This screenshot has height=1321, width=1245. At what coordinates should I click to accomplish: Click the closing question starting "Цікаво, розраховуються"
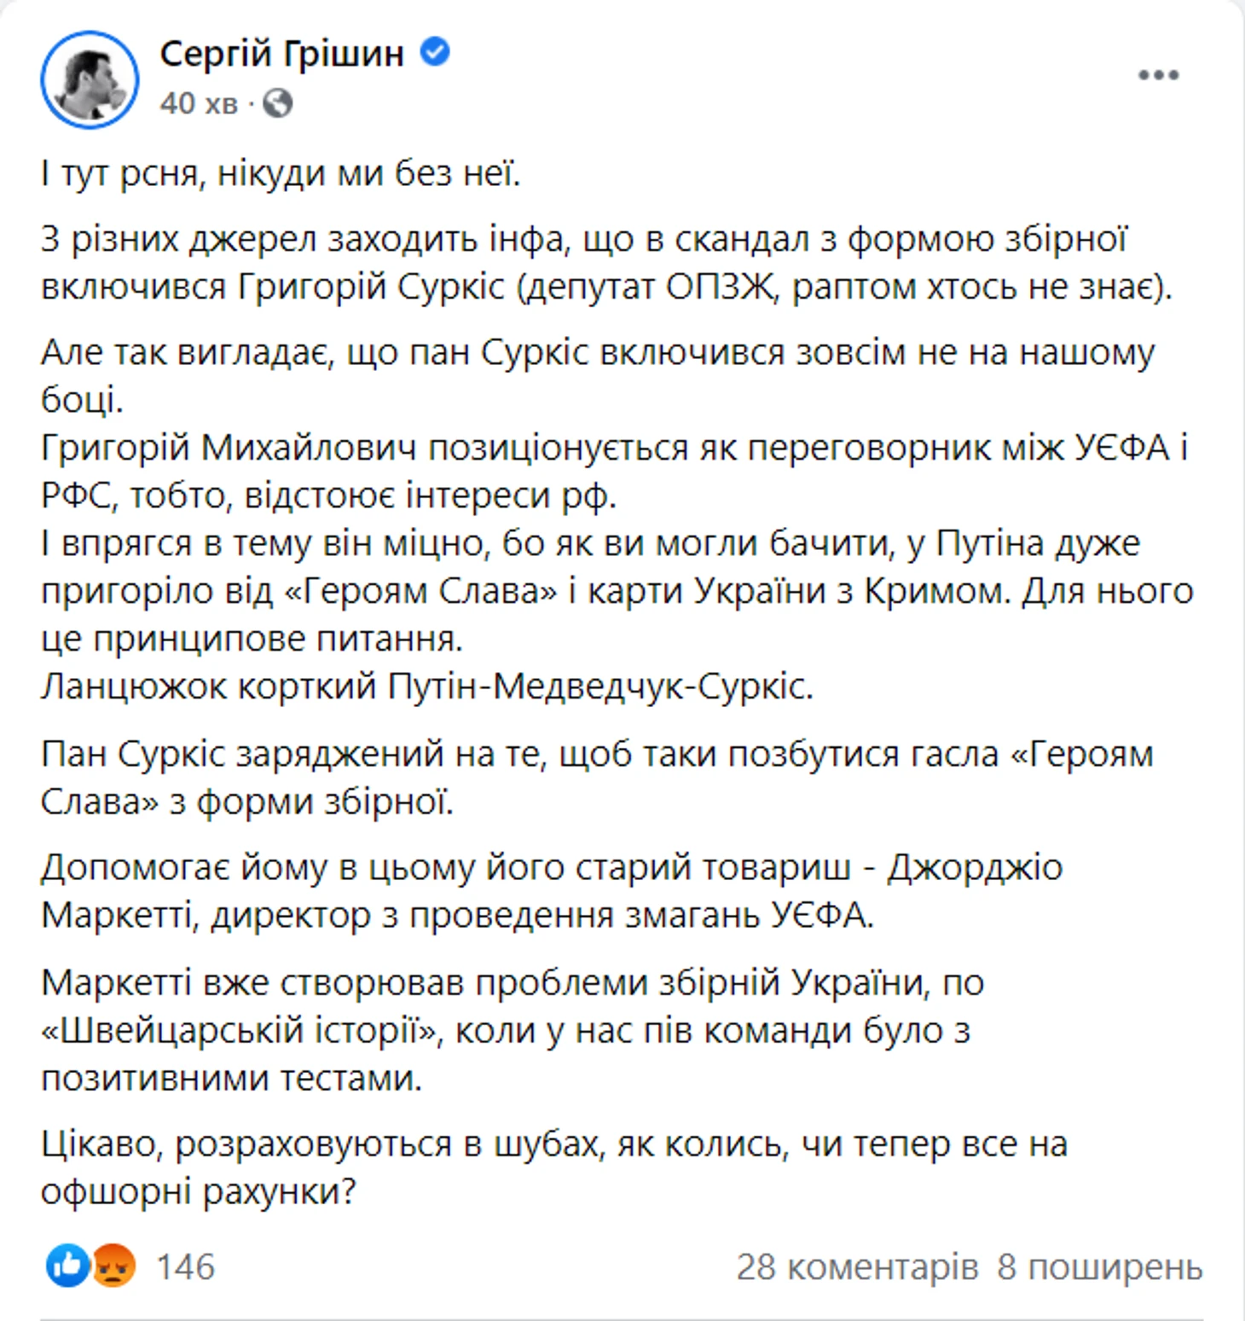554,1167
